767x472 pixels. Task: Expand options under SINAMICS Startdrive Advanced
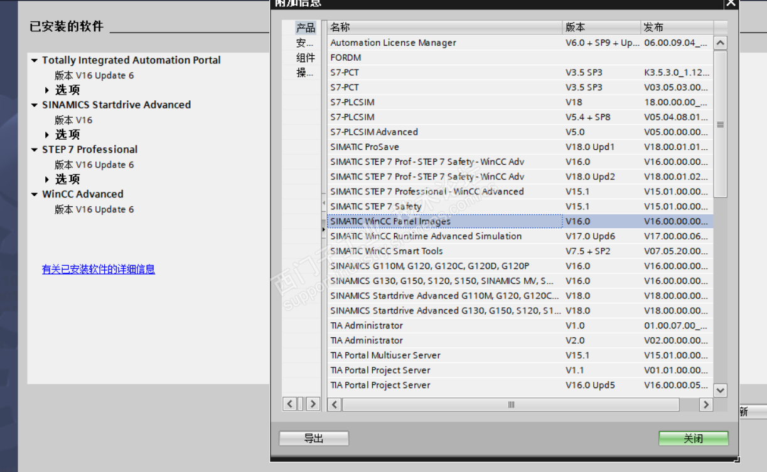[47, 135]
